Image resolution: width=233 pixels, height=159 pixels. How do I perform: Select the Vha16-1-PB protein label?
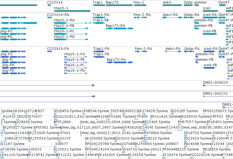tap(74, 60)
